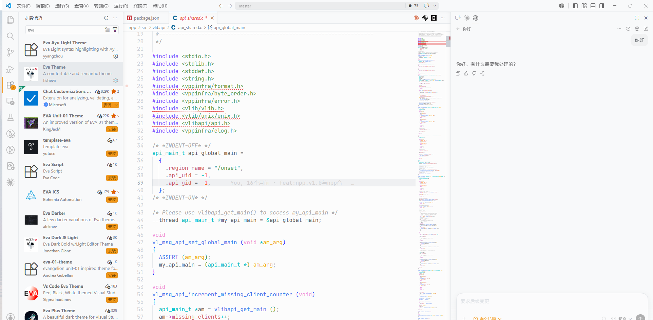Viewport: 653px width, 320px height.
Task: Open the Run and Debug view
Action: [x=11, y=69]
